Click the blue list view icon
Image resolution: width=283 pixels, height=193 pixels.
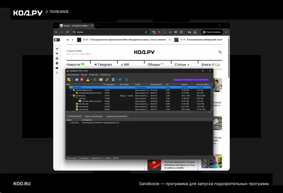point(126,80)
